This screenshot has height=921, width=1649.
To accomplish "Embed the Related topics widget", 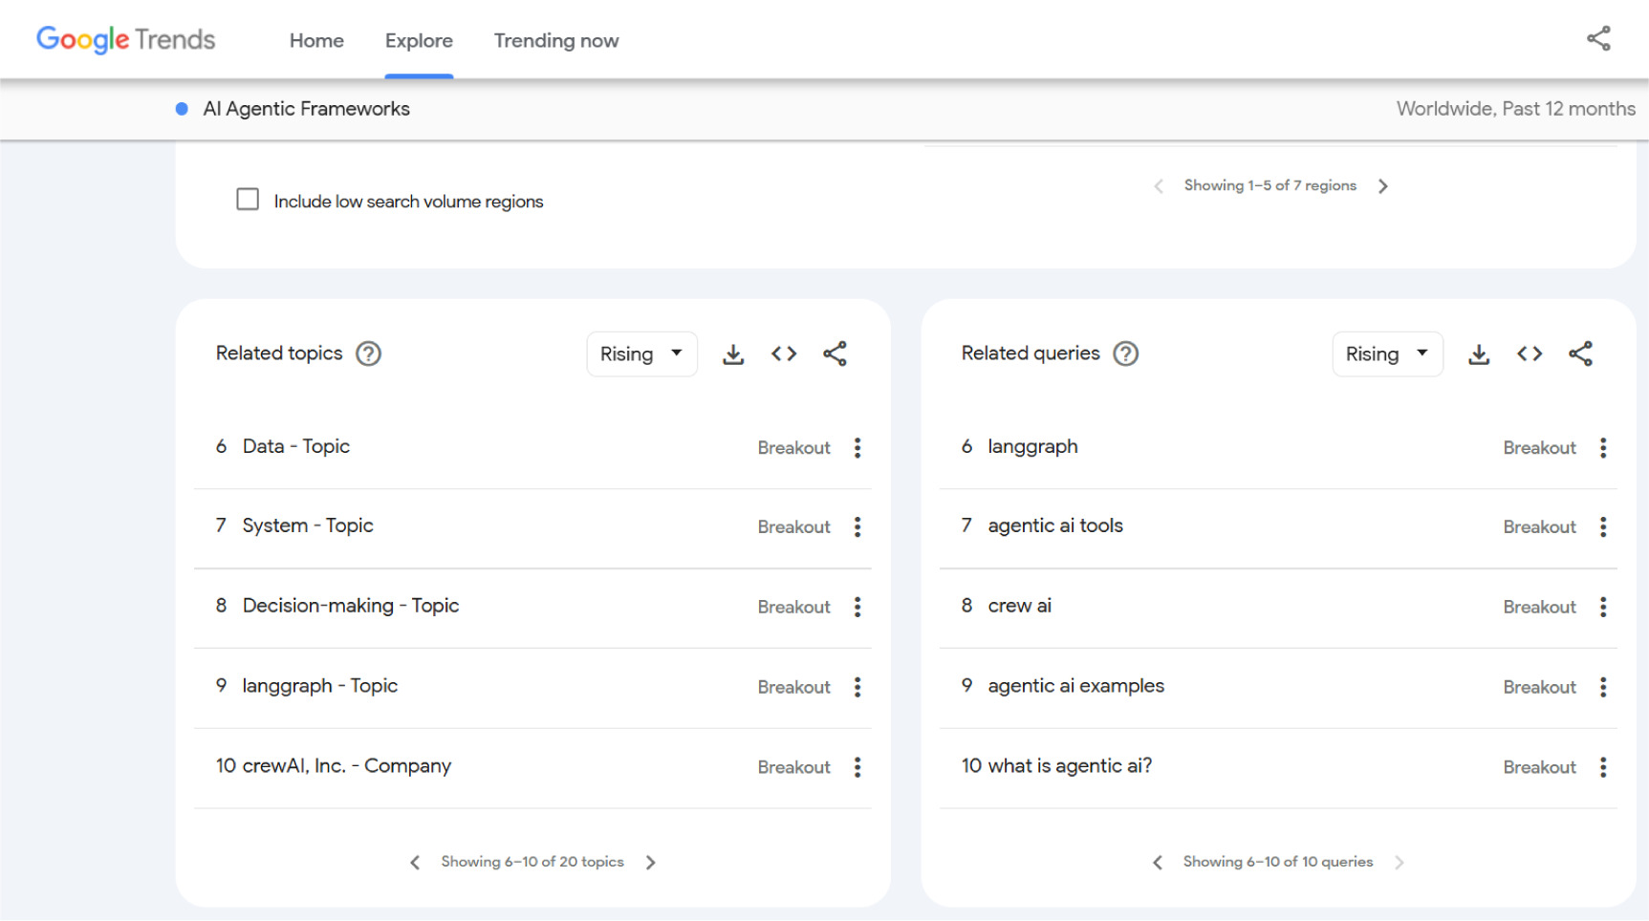I will pyautogui.click(x=784, y=354).
